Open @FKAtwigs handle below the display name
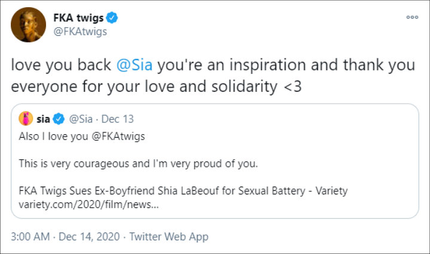The width and height of the screenshot is (430, 254). click(80, 32)
